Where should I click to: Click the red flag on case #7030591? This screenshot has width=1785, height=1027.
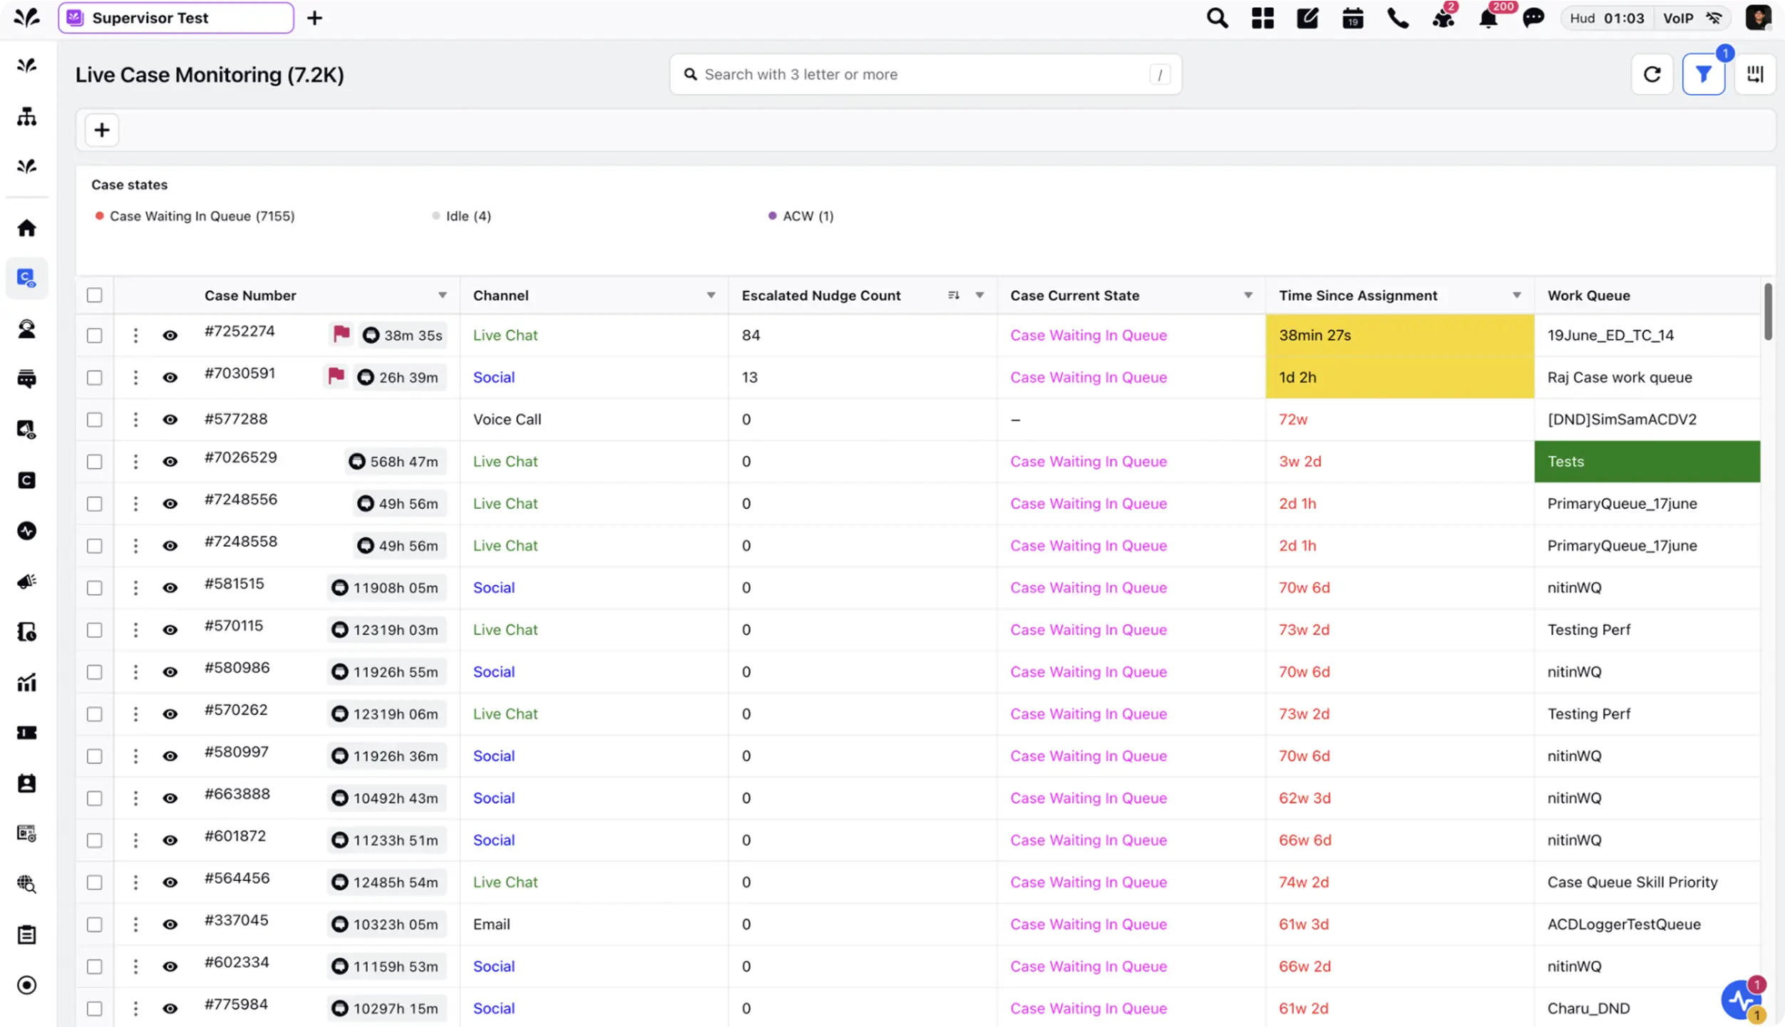tap(336, 376)
